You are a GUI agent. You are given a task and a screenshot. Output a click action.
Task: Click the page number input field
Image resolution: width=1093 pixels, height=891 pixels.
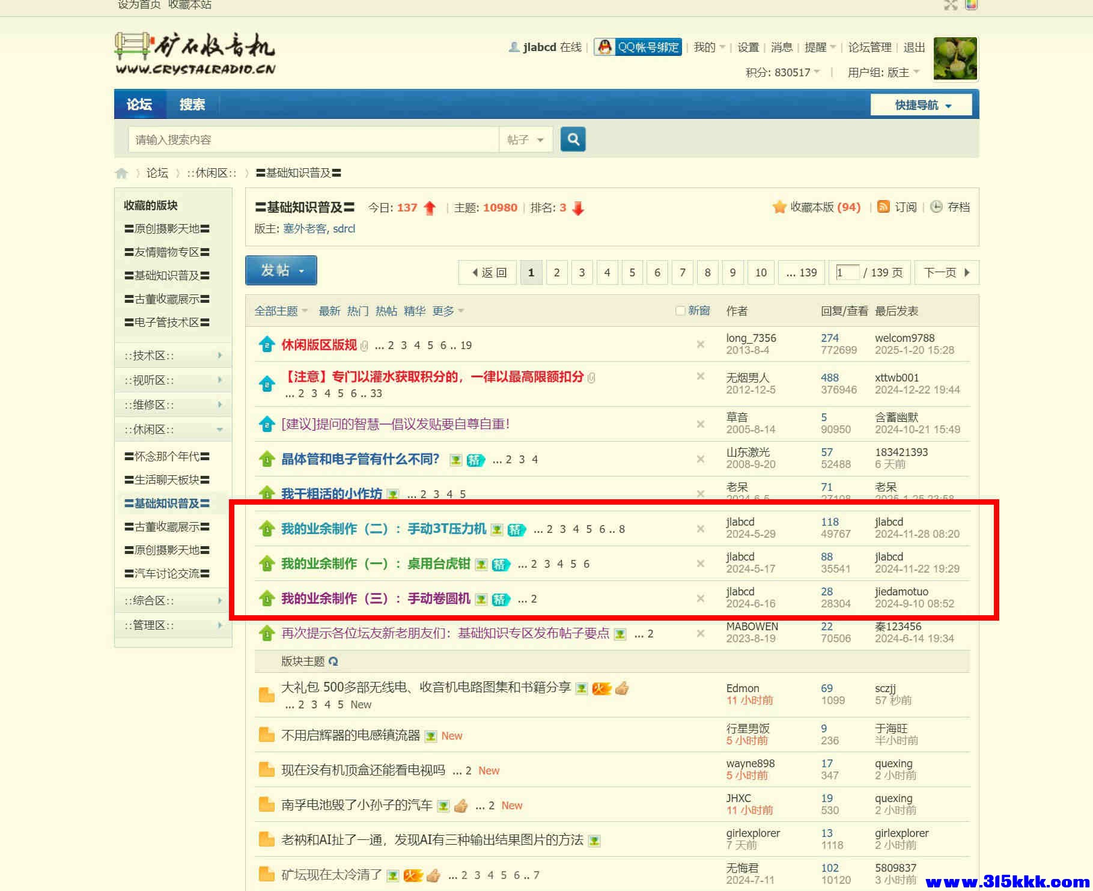click(x=848, y=272)
